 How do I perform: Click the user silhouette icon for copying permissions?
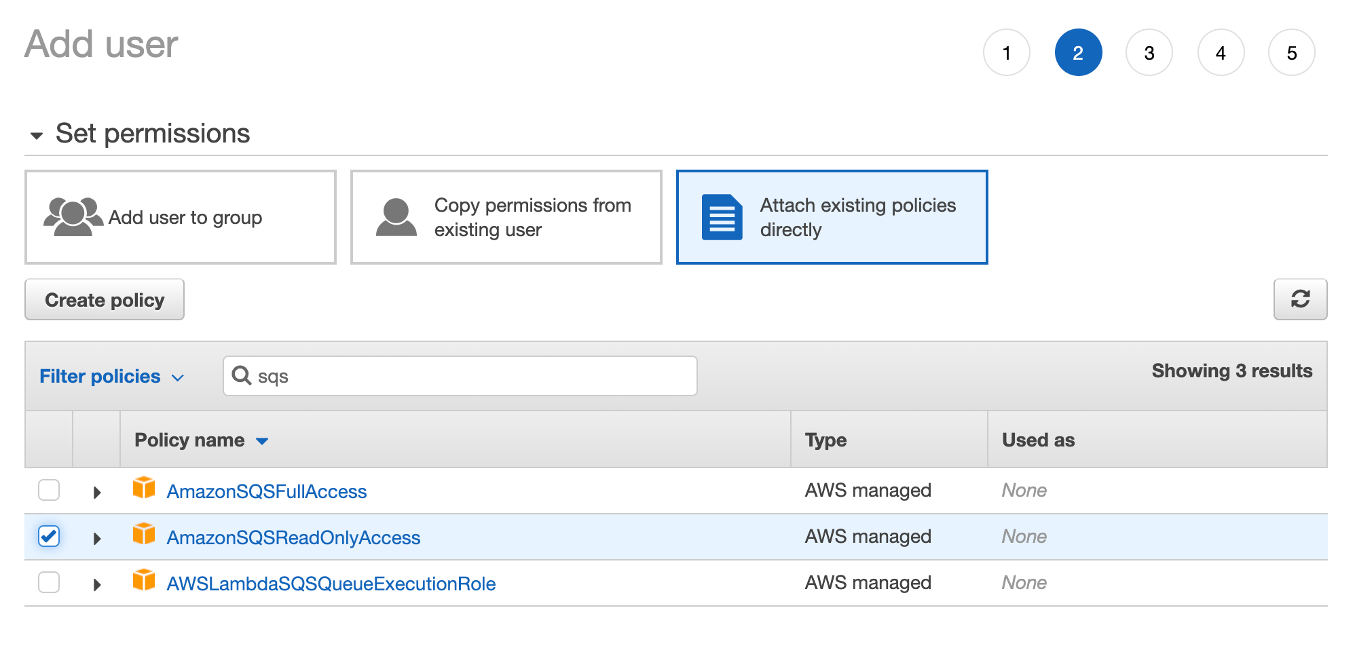click(396, 216)
